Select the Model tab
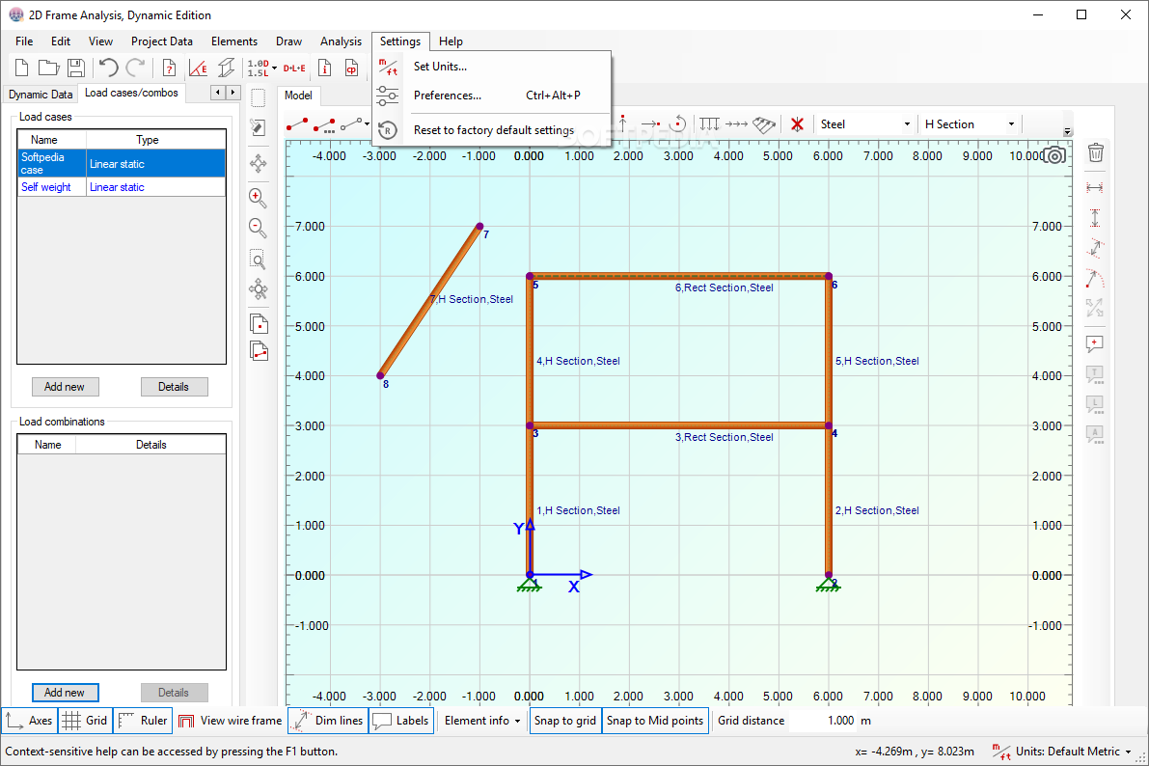 298,96
